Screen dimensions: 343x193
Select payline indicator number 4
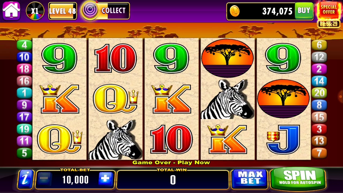pos(24,45)
